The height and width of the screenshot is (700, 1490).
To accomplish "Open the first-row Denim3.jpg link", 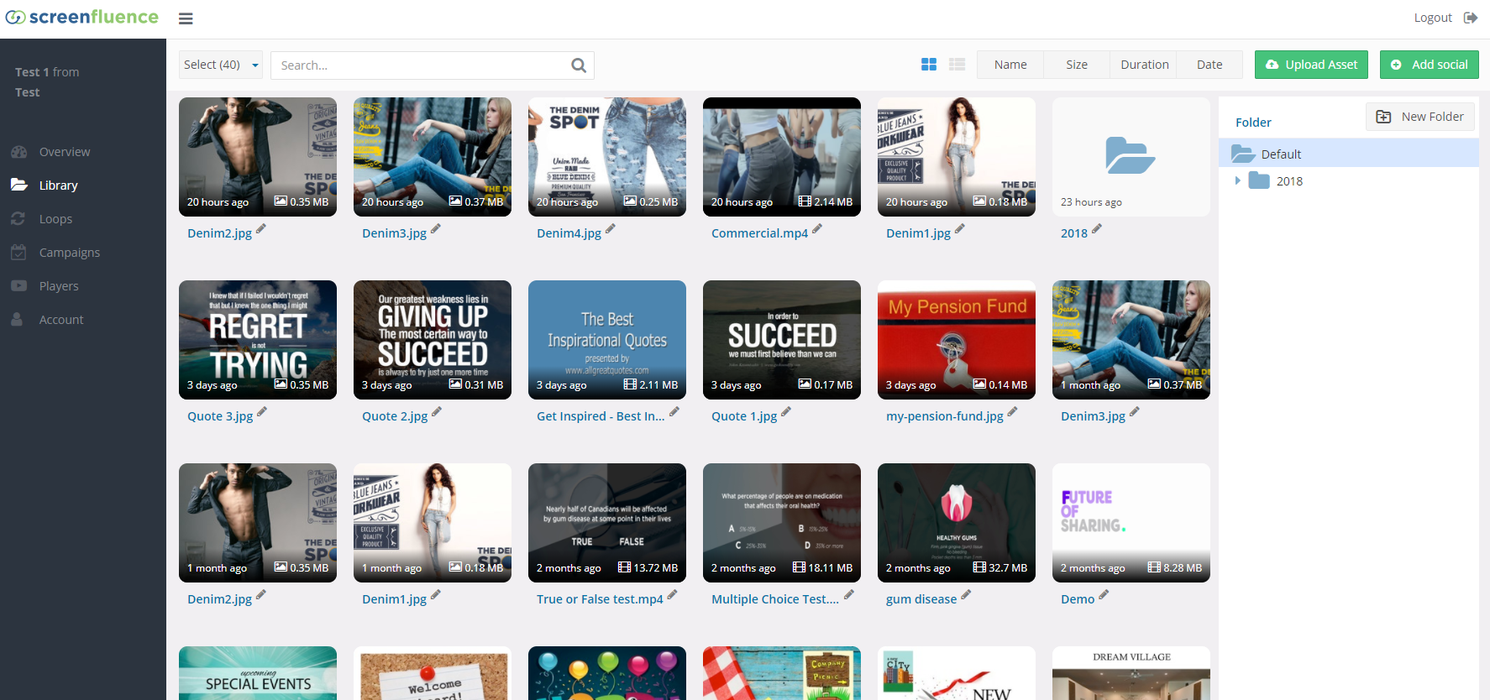I will pos(394,233).
